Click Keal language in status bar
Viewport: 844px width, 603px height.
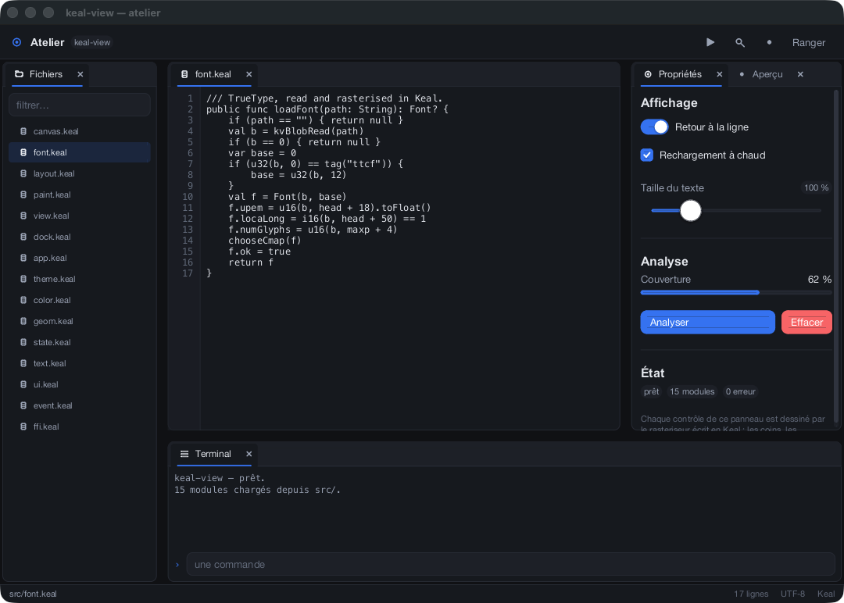tap(826, 594)
